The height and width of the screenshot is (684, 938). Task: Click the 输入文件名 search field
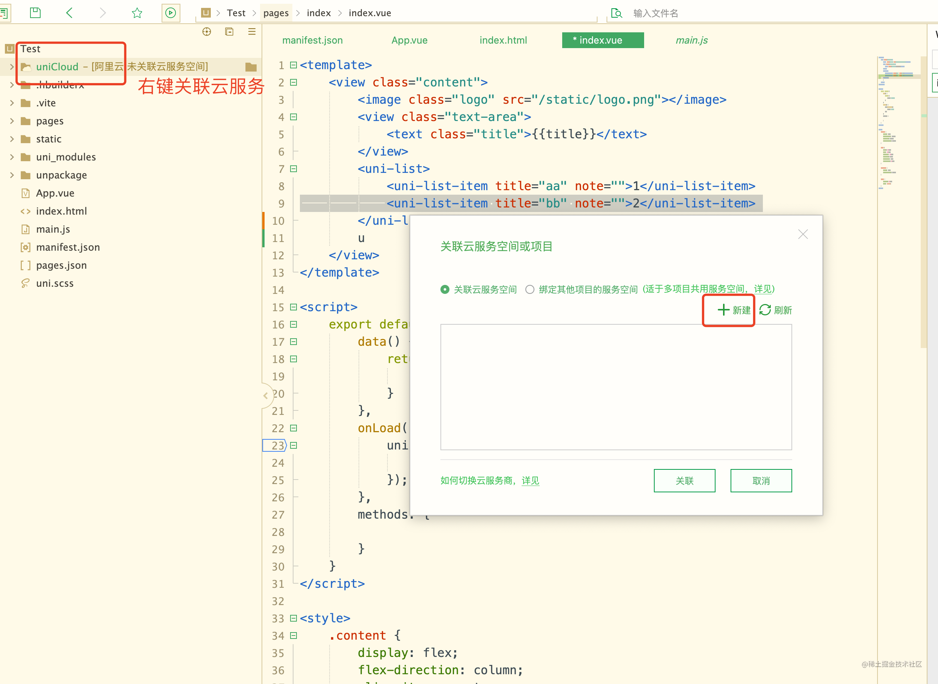tap(655, 13)
